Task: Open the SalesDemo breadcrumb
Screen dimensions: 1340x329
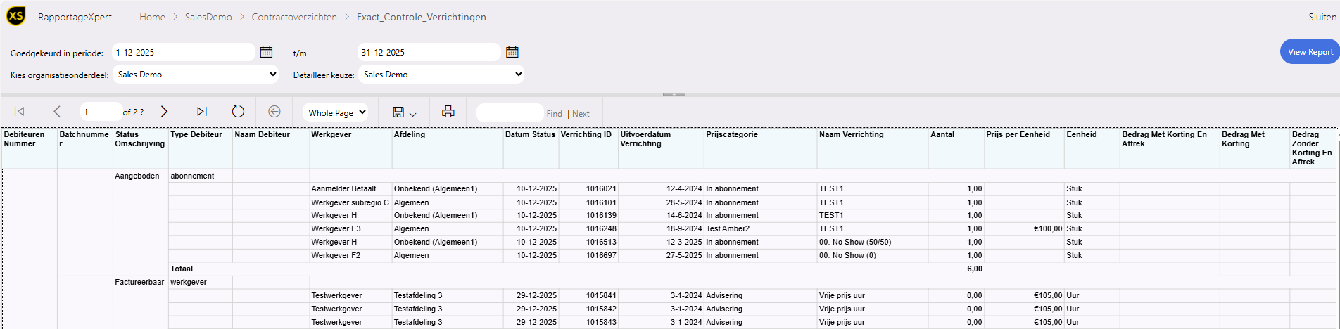Action: point(208,17)
